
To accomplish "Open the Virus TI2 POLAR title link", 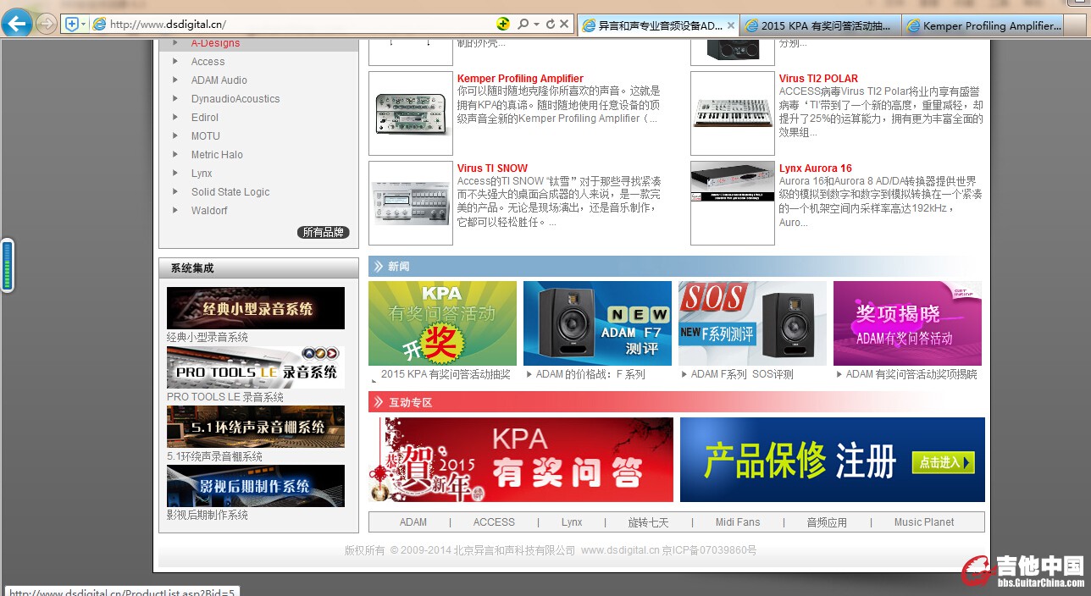I will pyautogui.click(x=818, y=79).
